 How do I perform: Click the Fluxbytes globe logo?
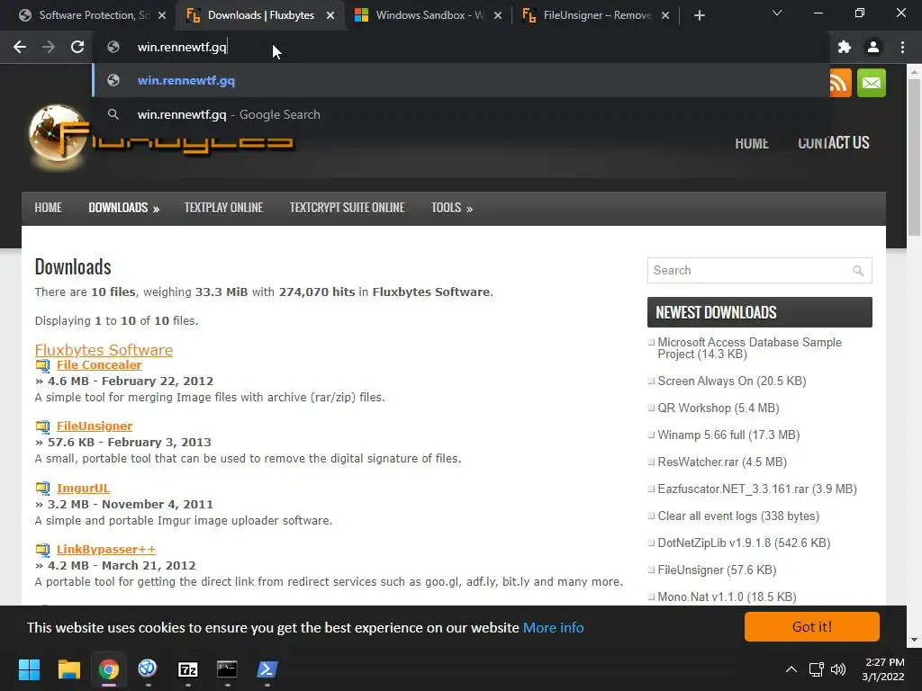pyautogui.click(x=57, y=134)
